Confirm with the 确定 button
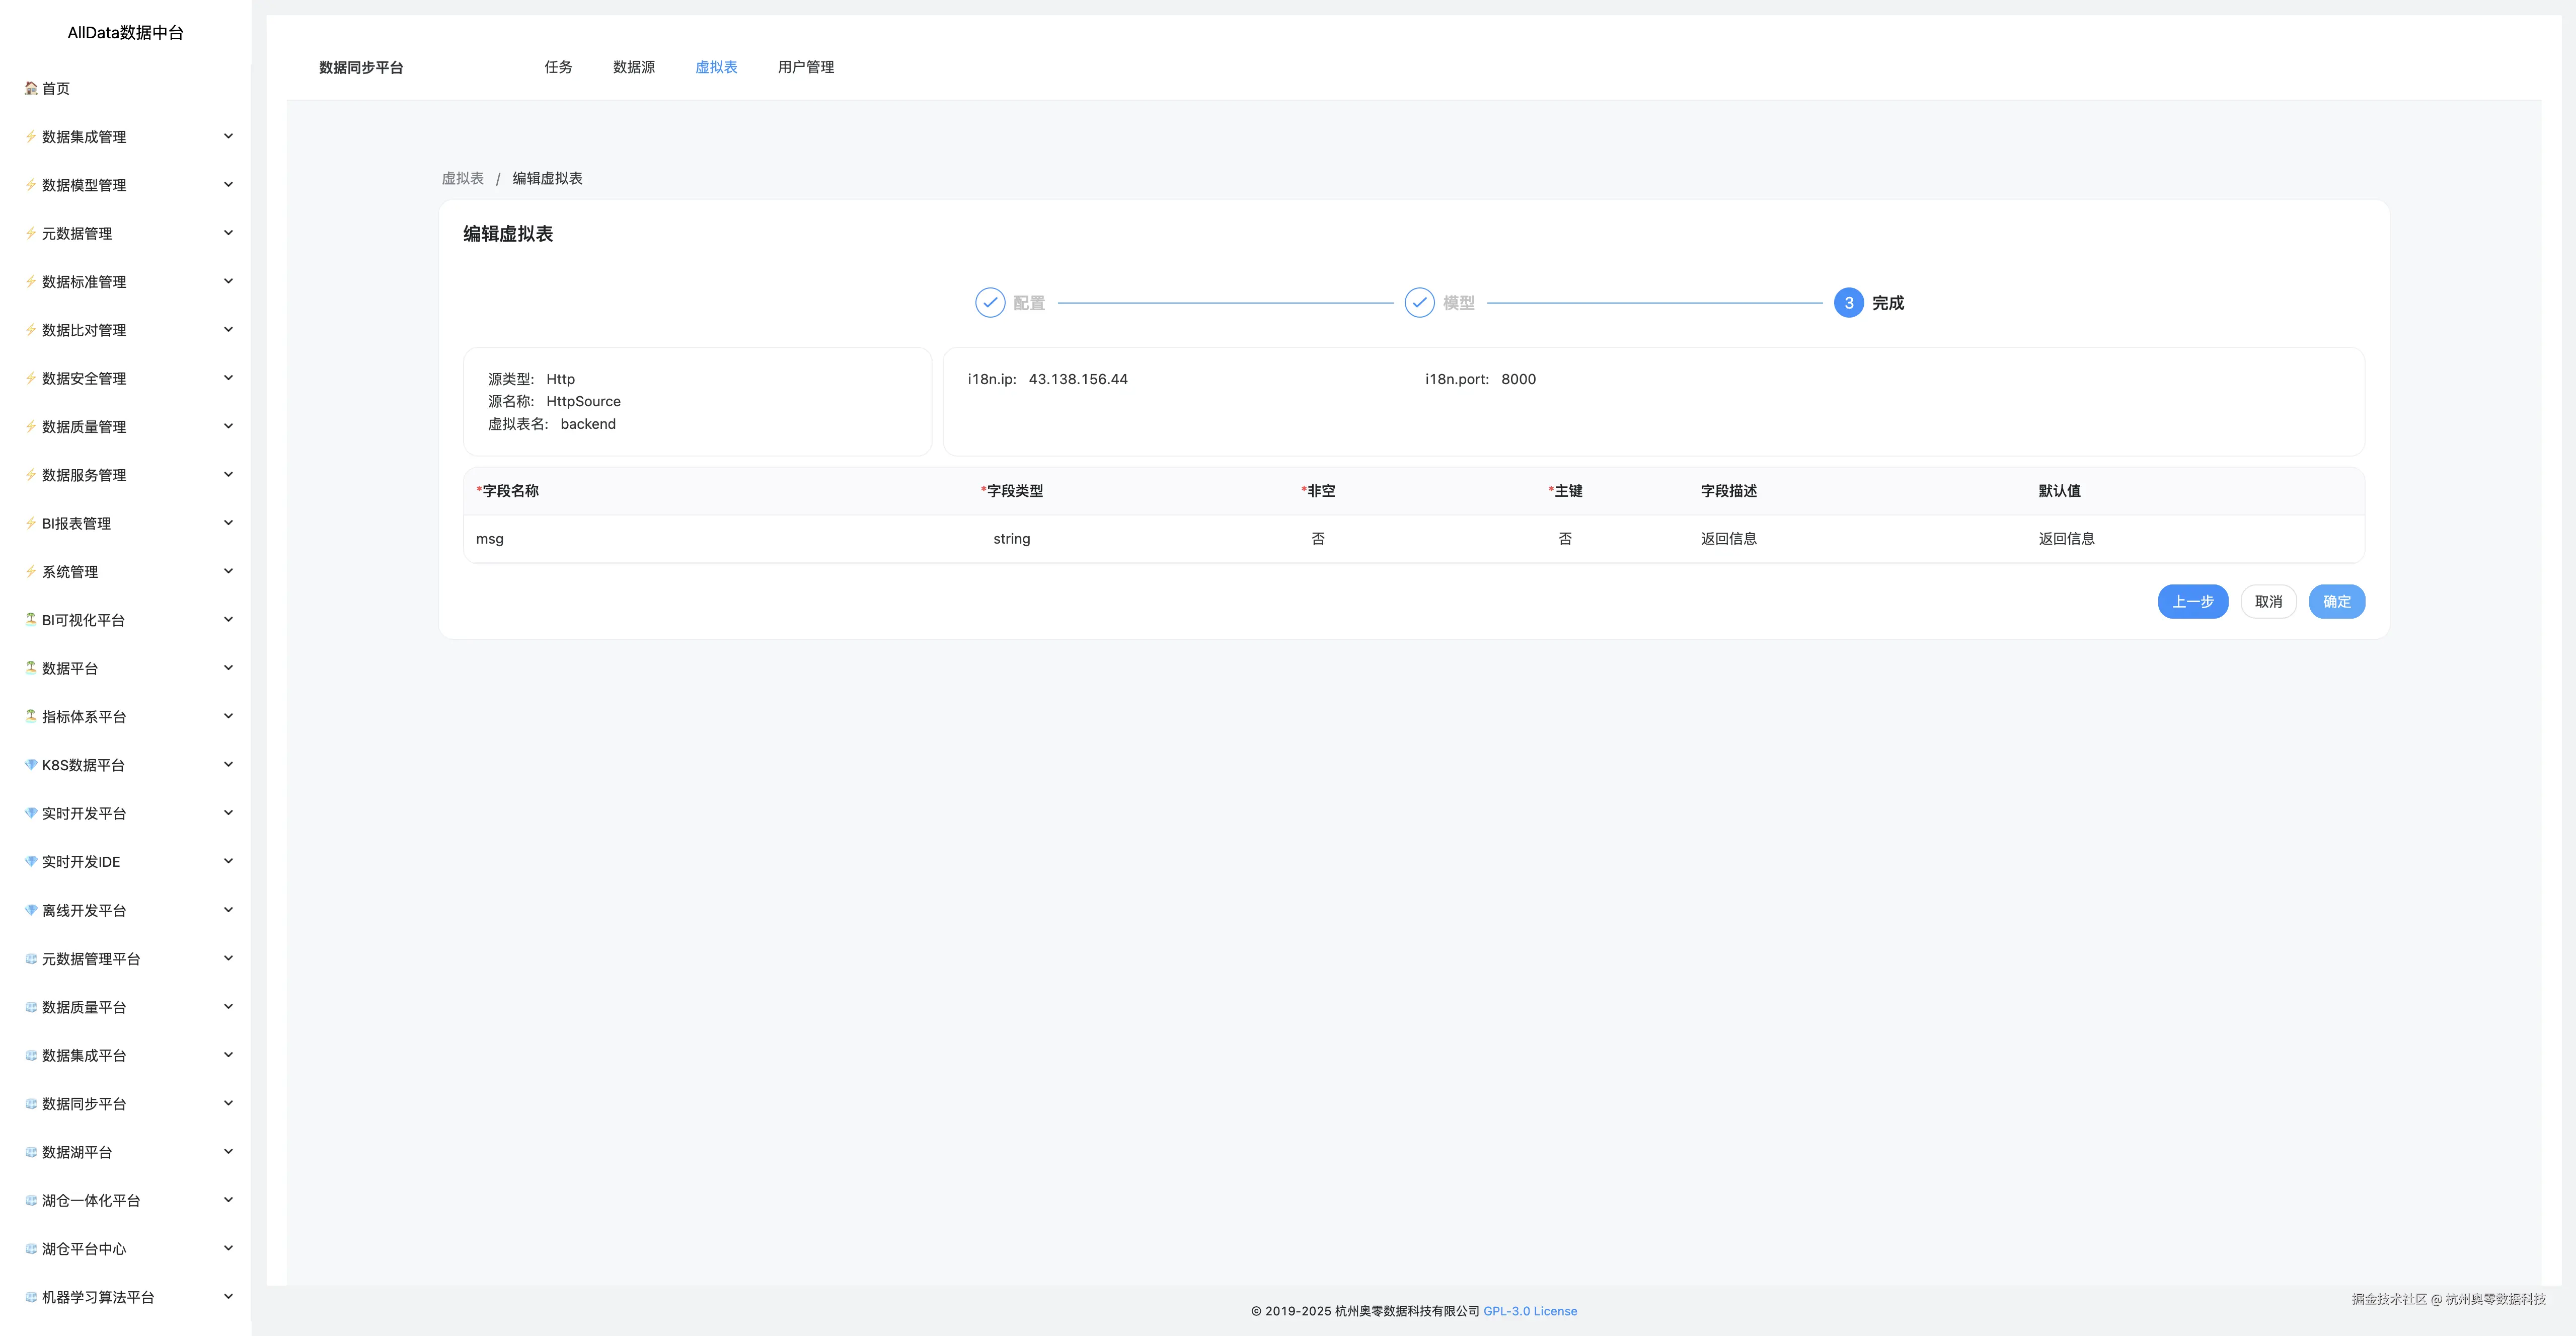 pyautogui.click(x=2336, y=601)
